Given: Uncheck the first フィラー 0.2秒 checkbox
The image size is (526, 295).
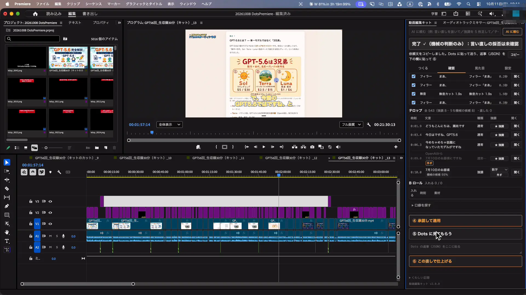Looking at the screenshot, I should [x=413, y=76].
